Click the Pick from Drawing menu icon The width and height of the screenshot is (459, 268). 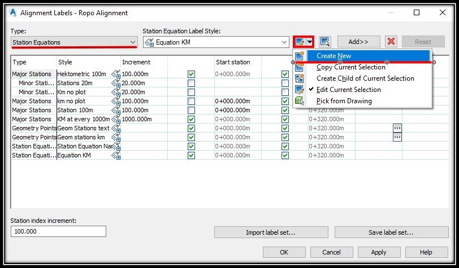[300, 101]
